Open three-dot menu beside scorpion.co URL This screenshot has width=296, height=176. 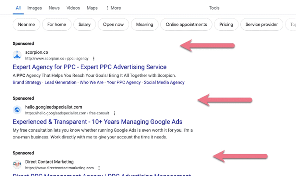pyautogui.click(x=94, y=58)
